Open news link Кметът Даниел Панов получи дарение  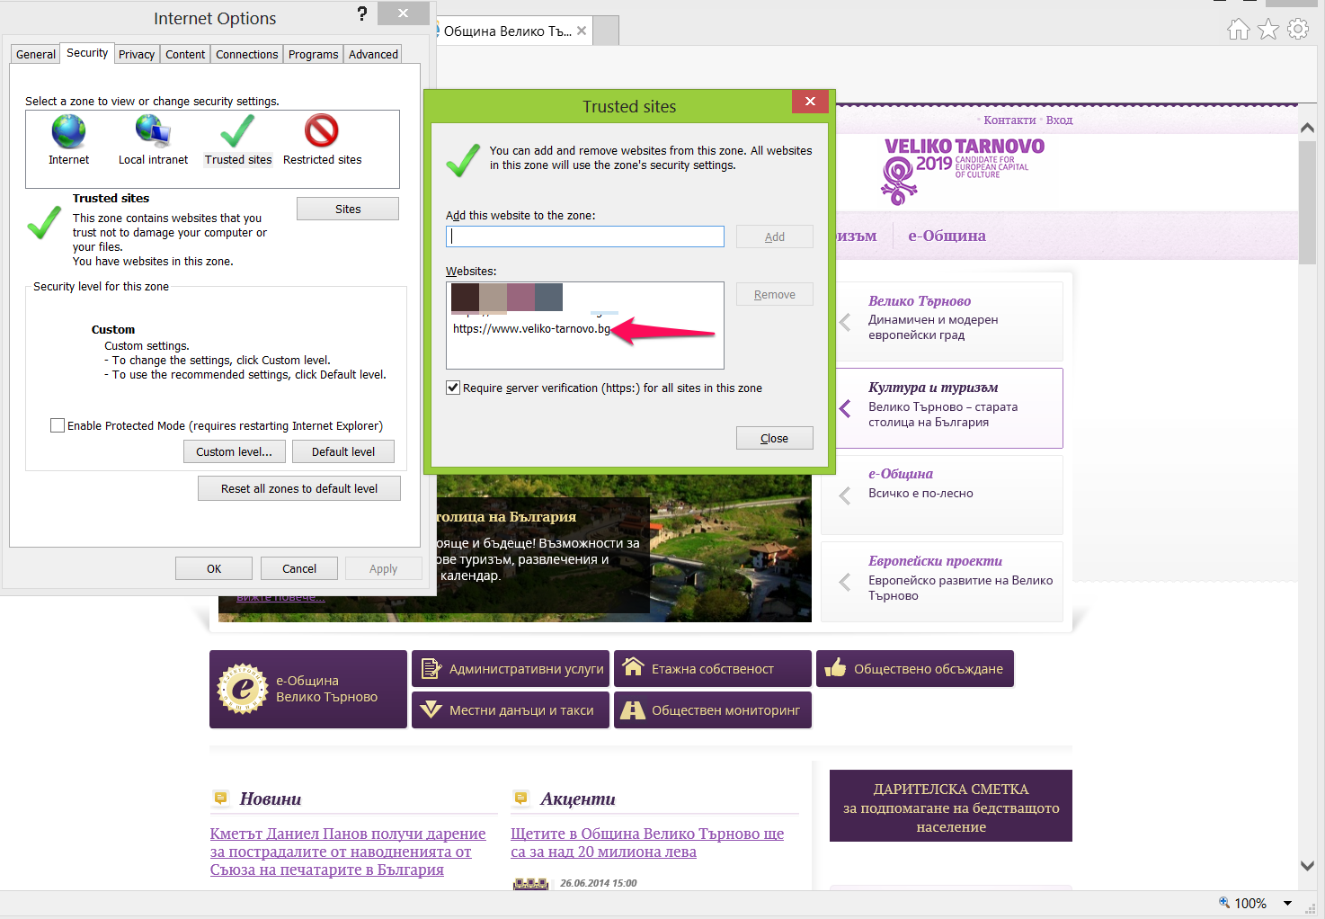coord(348,852)
